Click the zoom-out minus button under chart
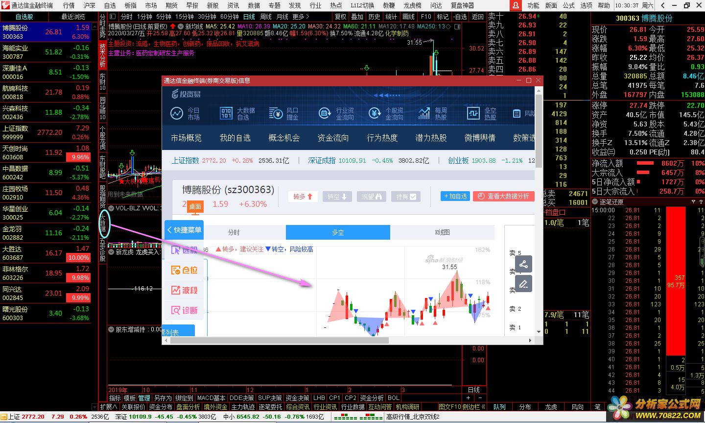The image size is (705, 423). tap(480, 398)
